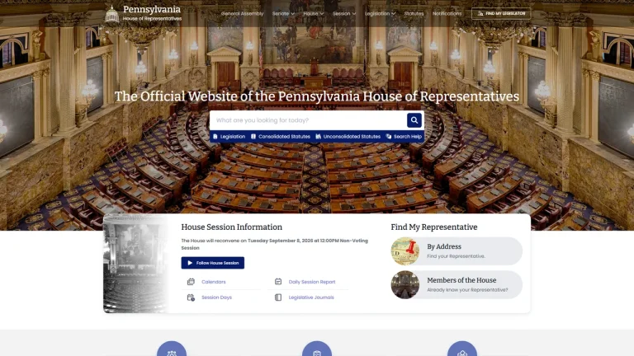Click the 'Already know your Representative?' subtitle
The image size is (634, 356).
[467, 290]
